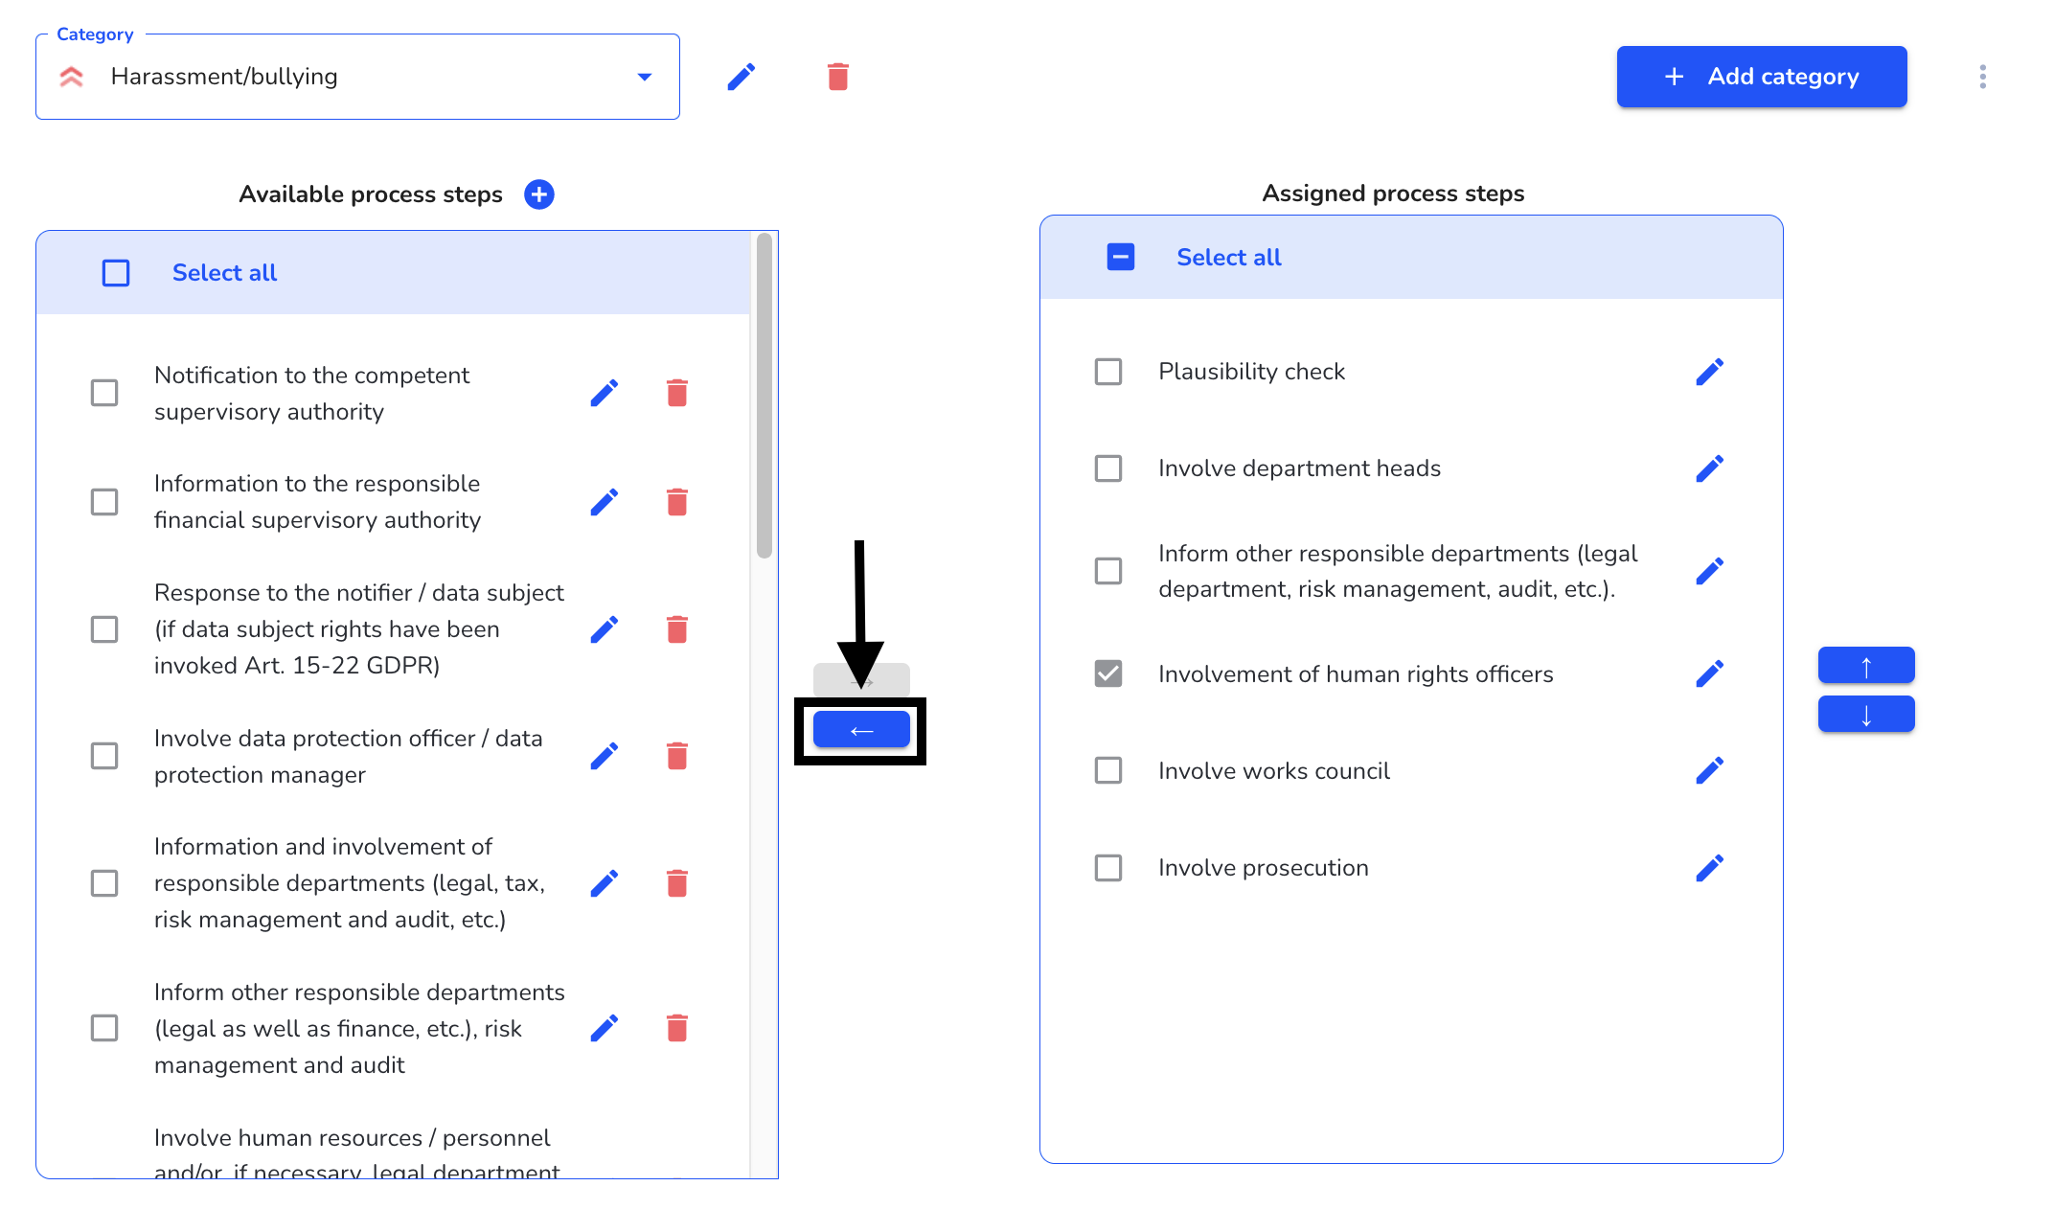
Task: Click the red delete icon for Harassment/bullying category
Action: [x=837, y=75]
